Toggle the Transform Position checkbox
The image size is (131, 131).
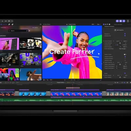tap(125, 57)
